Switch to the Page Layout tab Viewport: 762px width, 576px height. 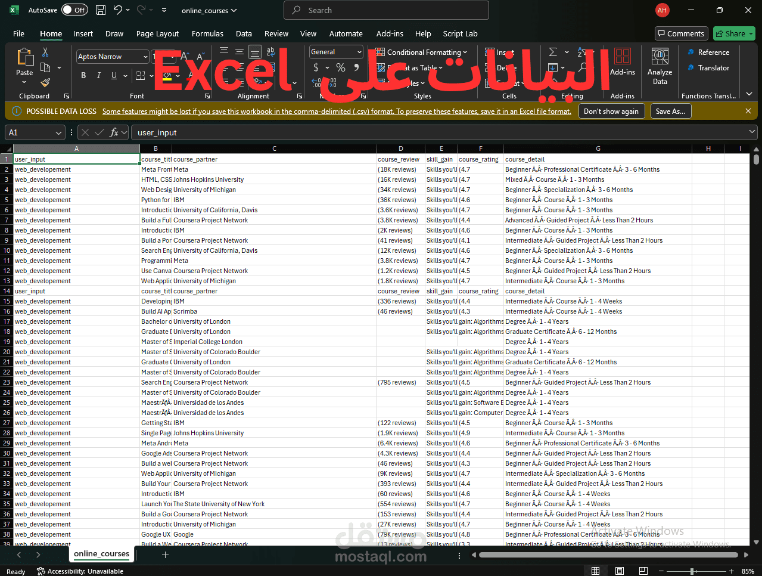[157, 33]
